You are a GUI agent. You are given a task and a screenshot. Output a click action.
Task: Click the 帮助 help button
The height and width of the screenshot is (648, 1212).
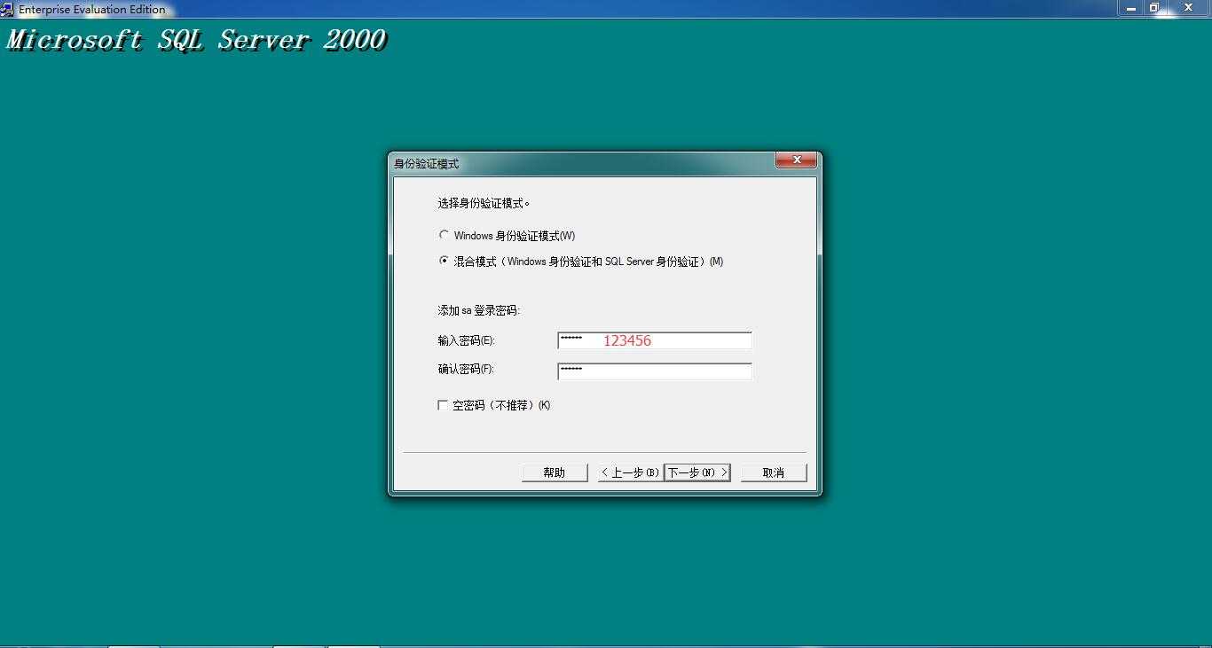(x=555, y=472)
